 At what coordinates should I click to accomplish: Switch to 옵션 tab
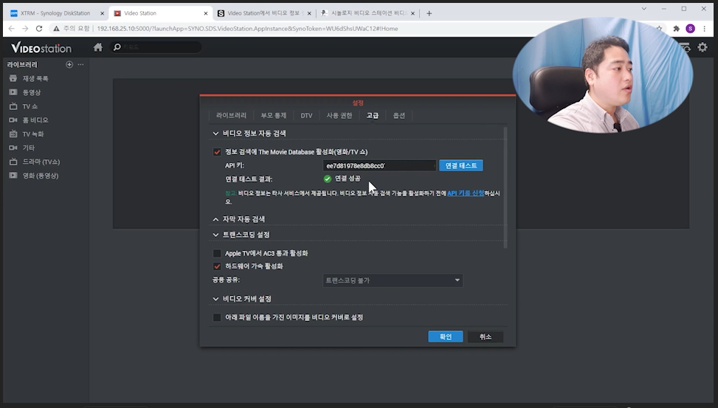(398, 115)
